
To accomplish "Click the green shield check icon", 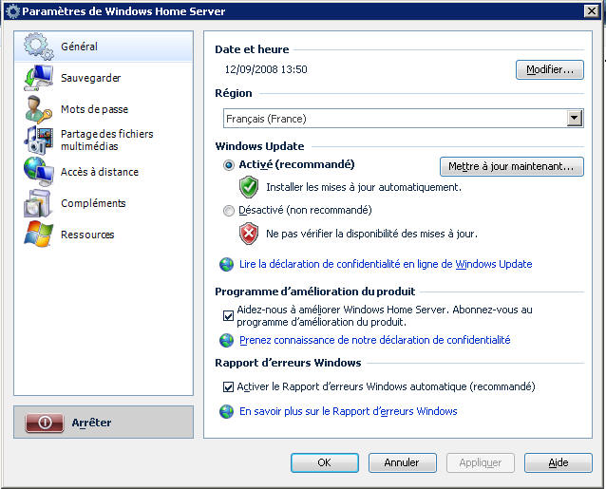I will pyautogui.click(x=249, y=187).
